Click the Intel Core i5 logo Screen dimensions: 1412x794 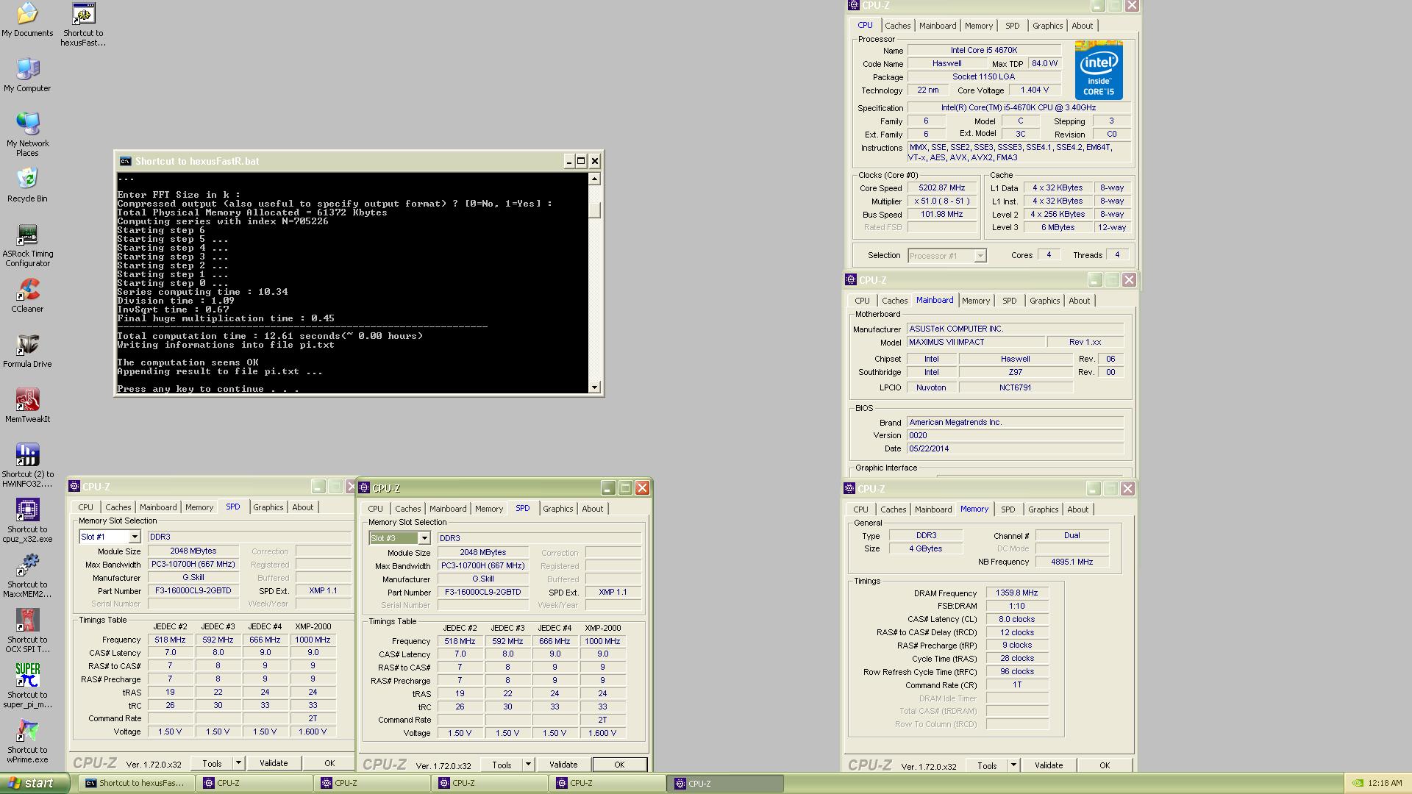(x=1099, y=71)
